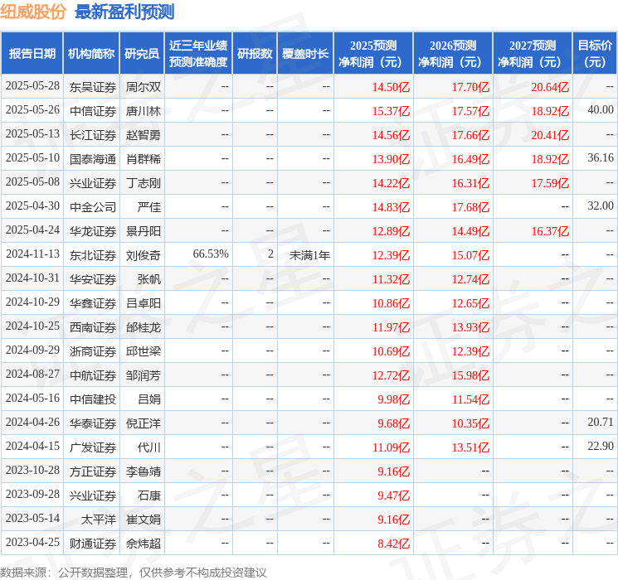Click the 未满1年 coverage duration cell
The height and width of the screenshot is (580, 618).
(x=309, y=254)
